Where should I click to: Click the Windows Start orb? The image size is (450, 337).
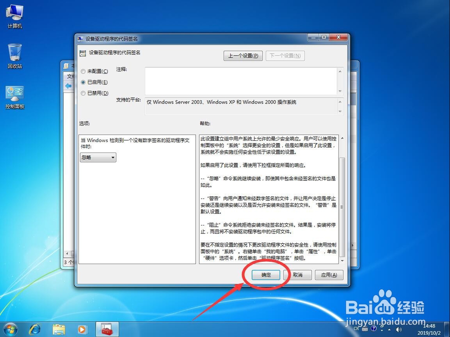(x=10, y=329)
